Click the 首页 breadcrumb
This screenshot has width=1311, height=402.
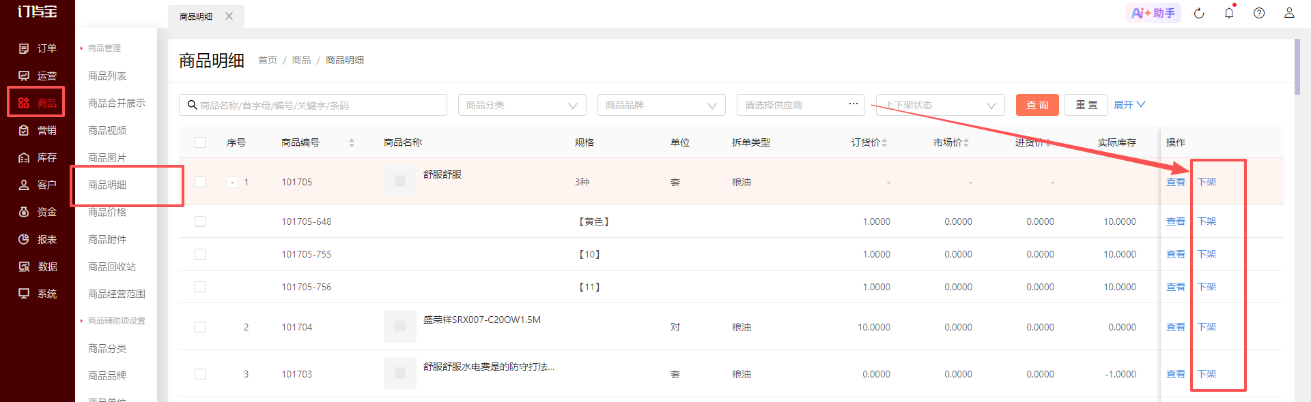268,60
